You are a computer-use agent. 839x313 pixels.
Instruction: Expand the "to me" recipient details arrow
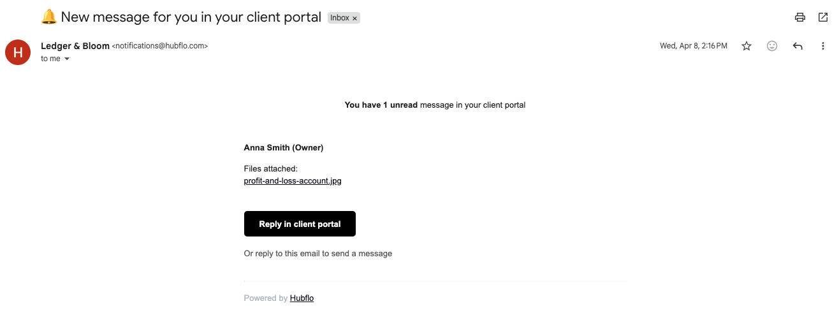click(x=66, y=59)
